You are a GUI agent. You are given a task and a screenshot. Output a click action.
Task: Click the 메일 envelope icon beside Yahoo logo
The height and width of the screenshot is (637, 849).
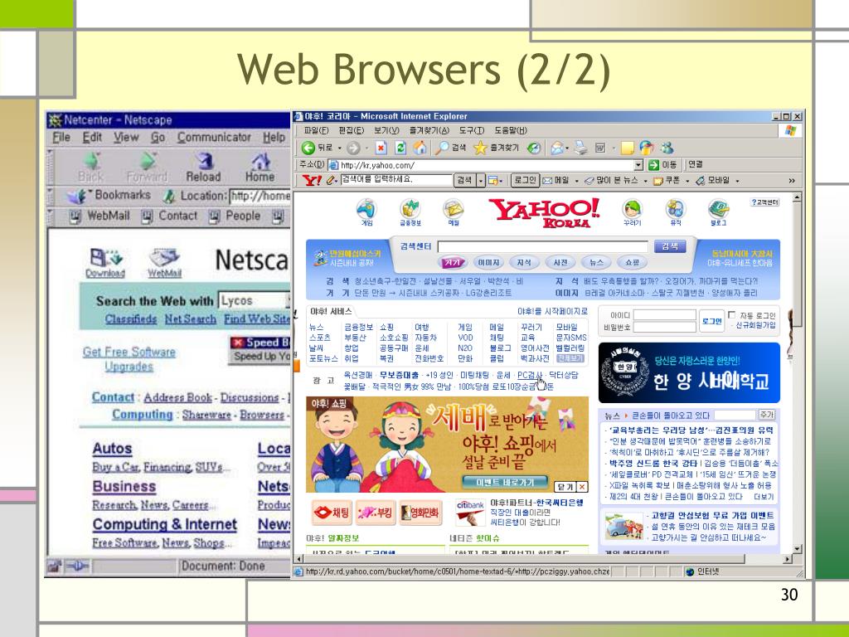pos(454,209)
